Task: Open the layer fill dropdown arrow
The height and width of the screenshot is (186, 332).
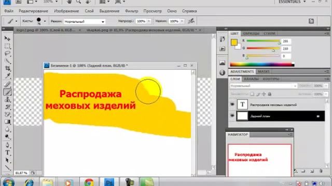Action: (326, 94)
